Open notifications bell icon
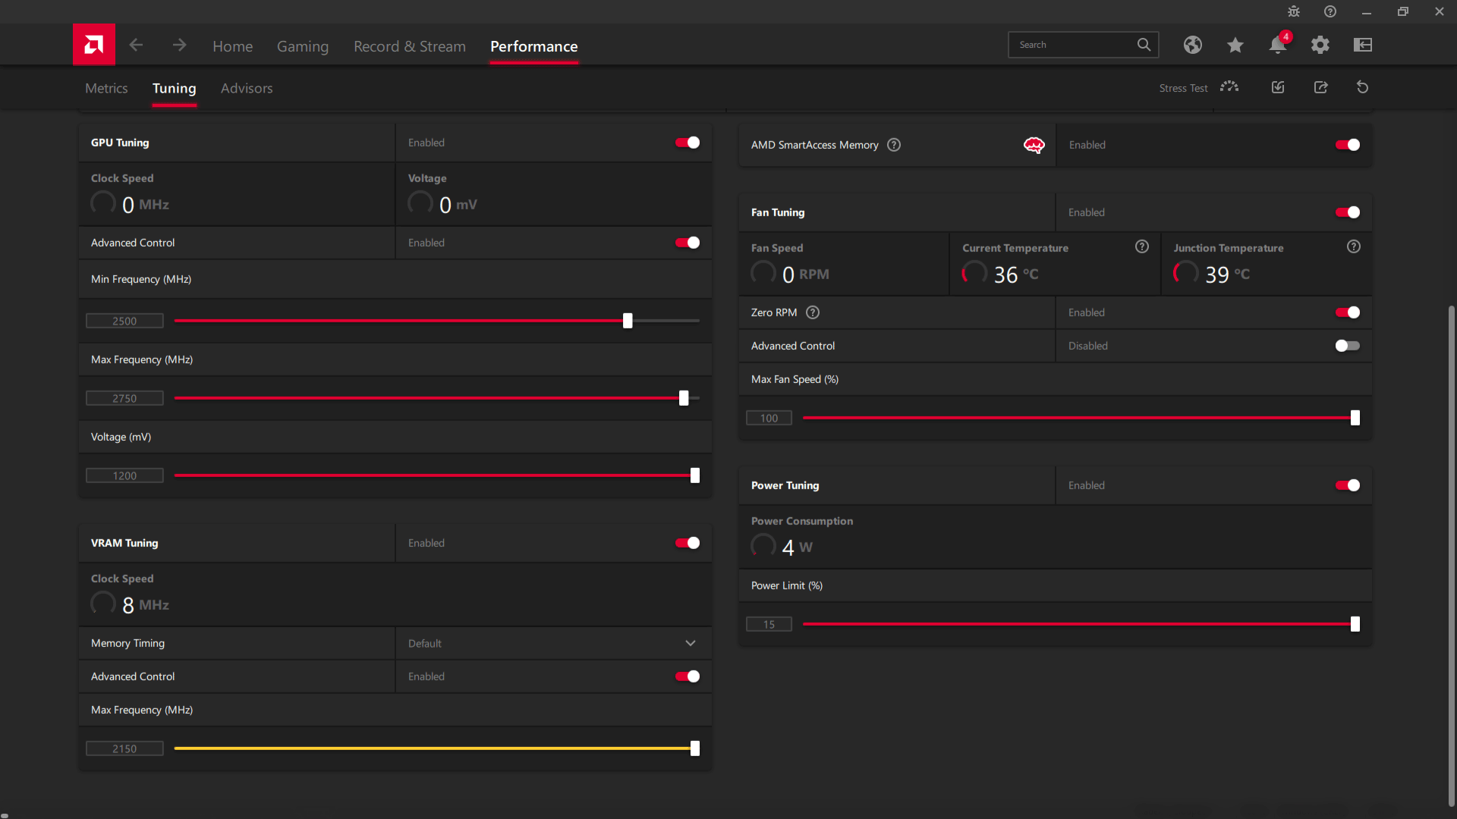1457x819 pixels. pos(1278,45)
